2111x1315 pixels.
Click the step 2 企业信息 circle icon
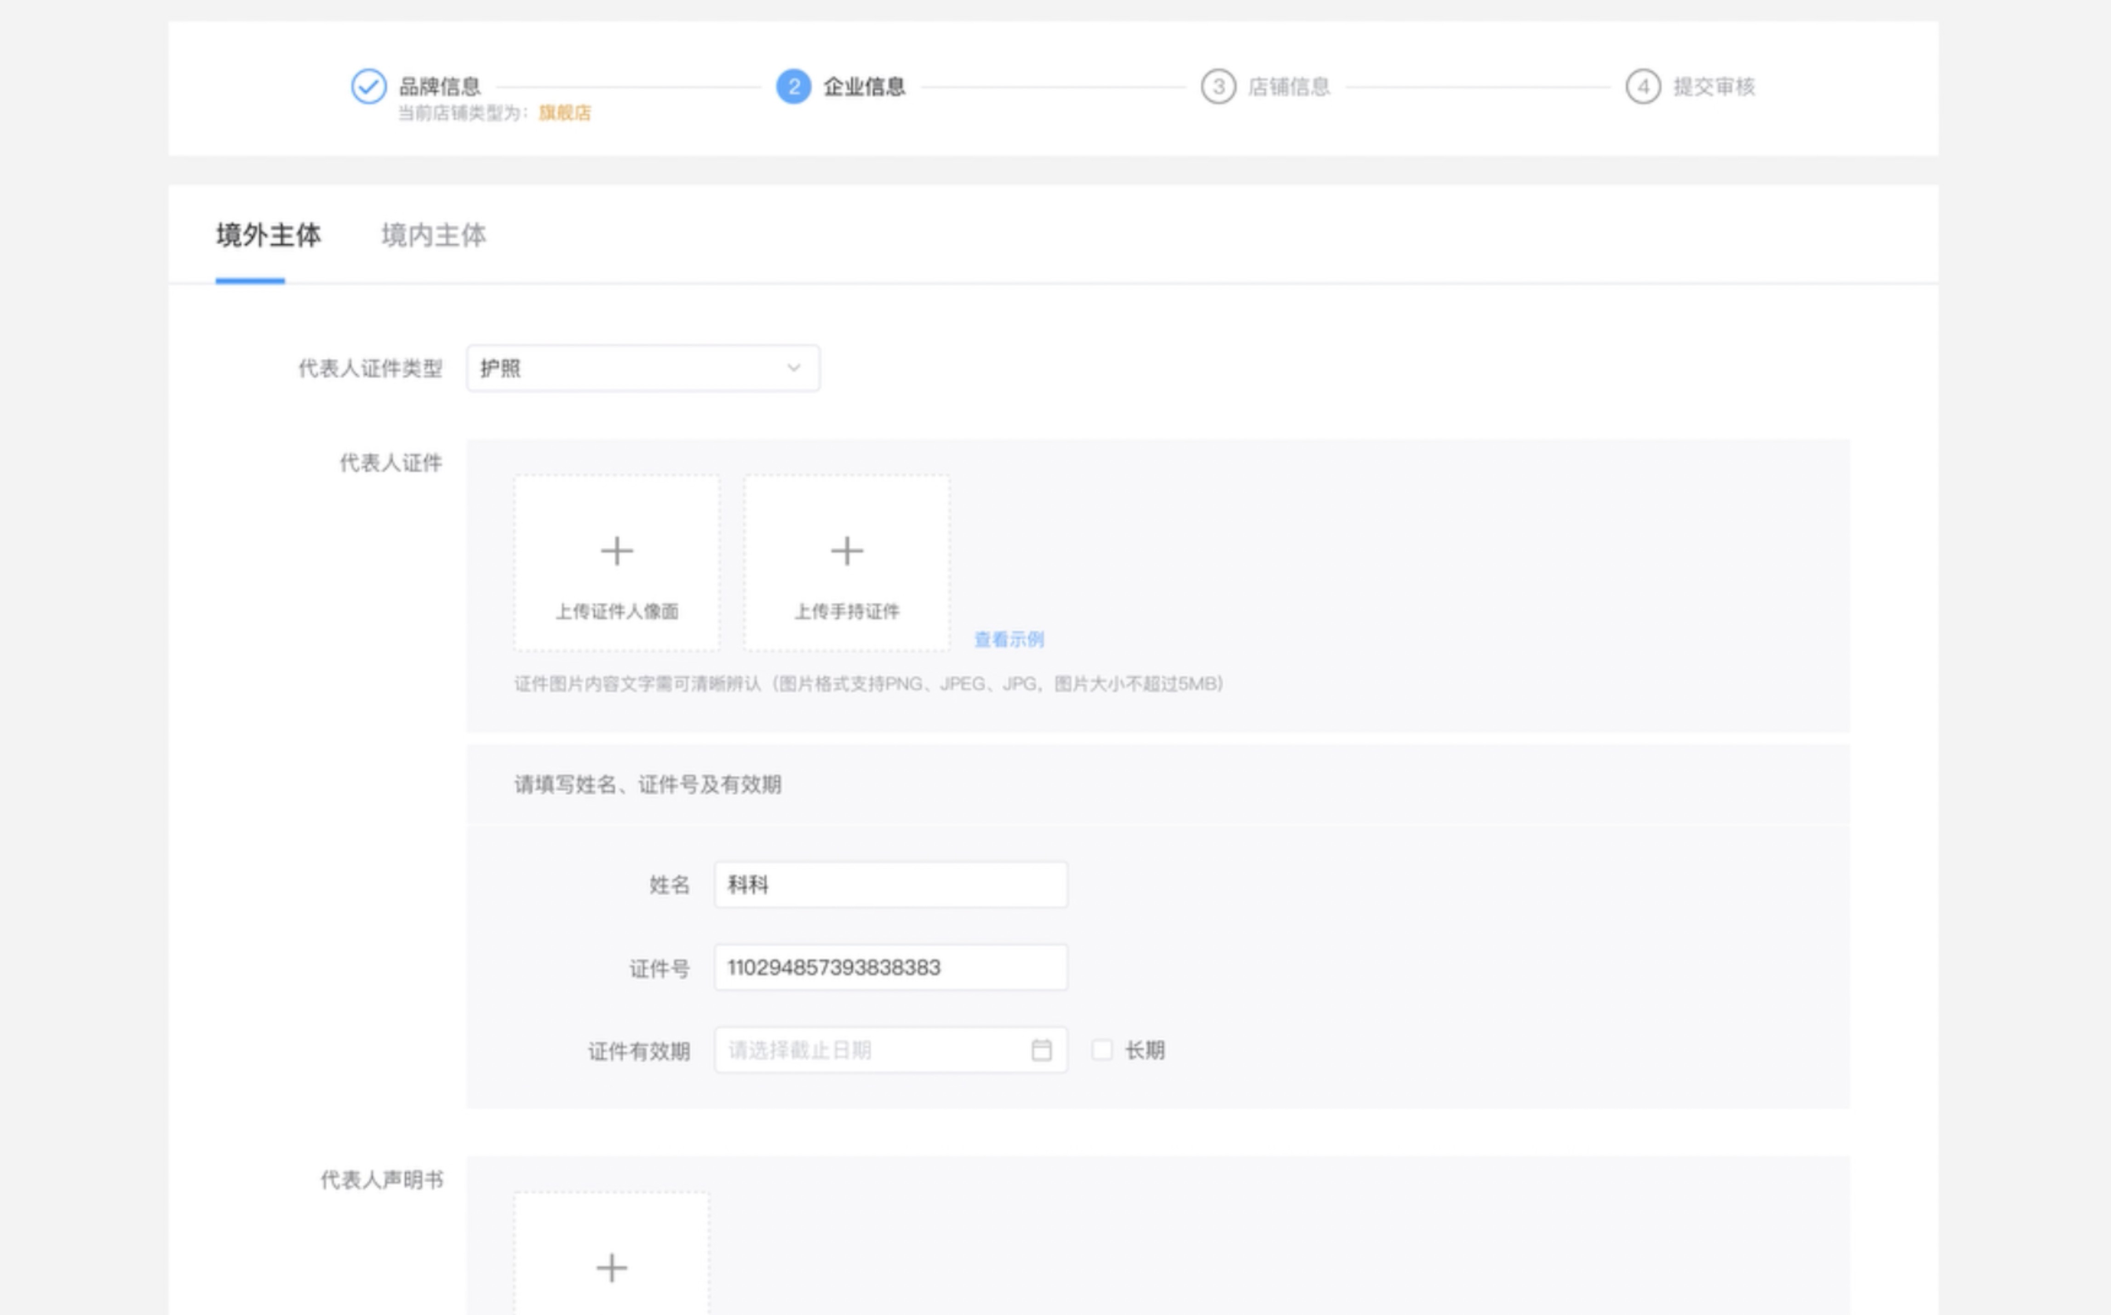pyautogui.click(x=792, y=86)
